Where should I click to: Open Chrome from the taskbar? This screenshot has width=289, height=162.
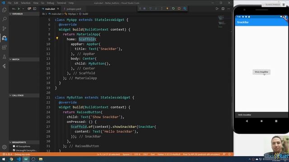[11, 159]
